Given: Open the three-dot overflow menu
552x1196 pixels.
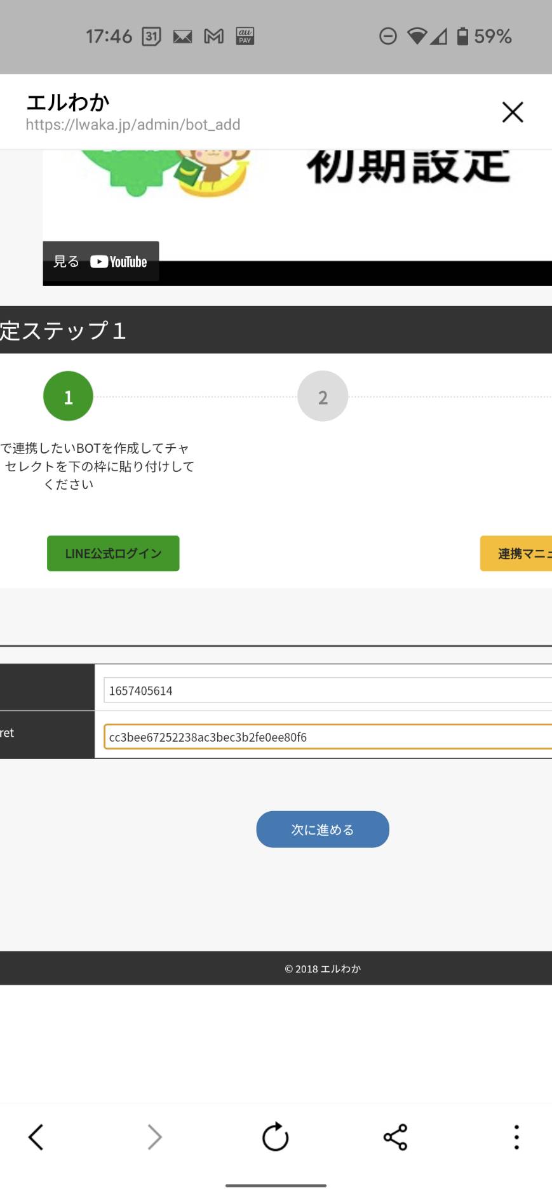Looking at the screenshot, I should tap(516, 1137).
